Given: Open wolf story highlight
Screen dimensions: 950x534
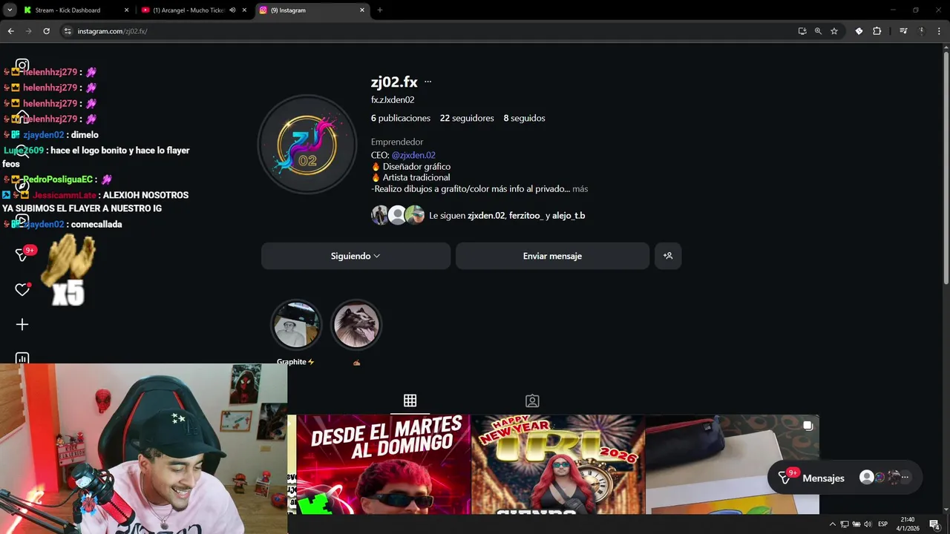Looking at the screenshot, I should (x=356, y=325).
